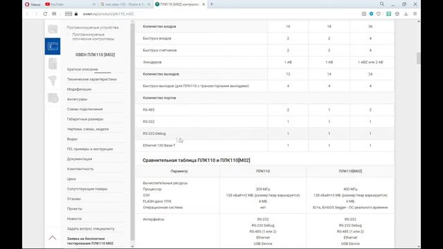
Task: Open the extensions cube icon
Action: (x=397, y=14)
